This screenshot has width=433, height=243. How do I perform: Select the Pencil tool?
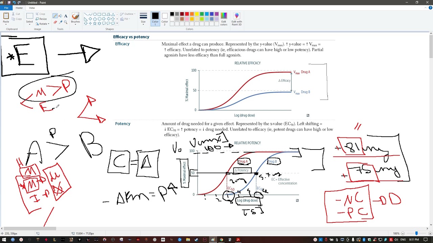[55, 16]
